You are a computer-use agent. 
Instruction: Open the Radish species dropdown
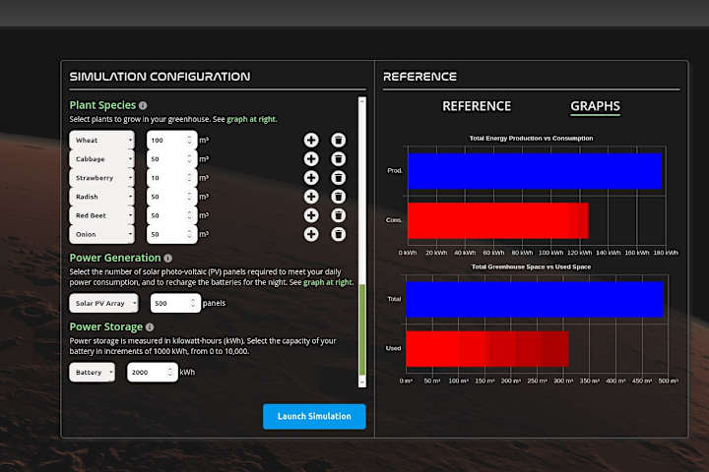click(x=101, y=197)
